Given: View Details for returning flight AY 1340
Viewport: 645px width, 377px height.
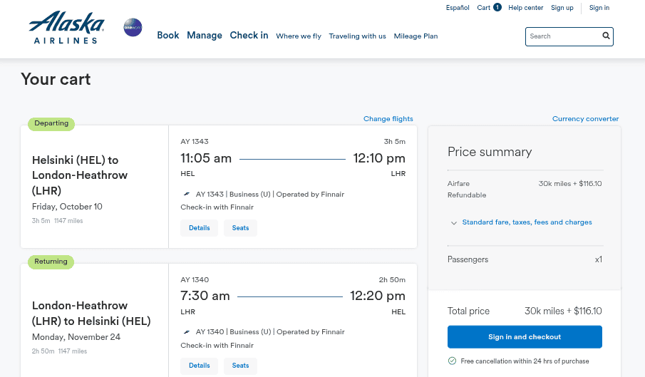Looking at the screenshot, I should tap(199, 366).
